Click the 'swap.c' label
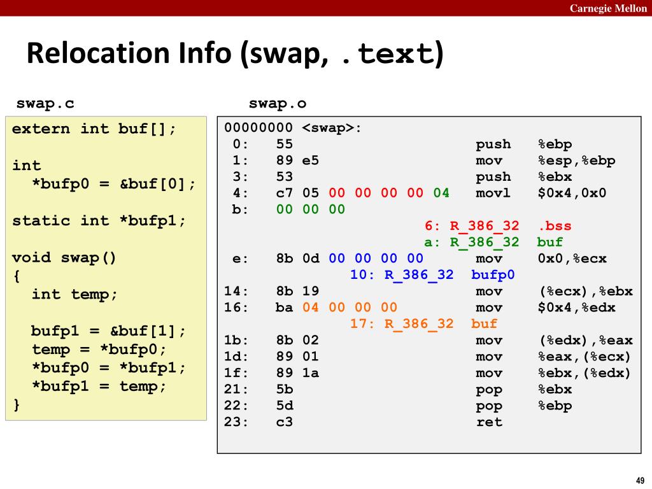Image resolution: width=652 pixels, height=489 pixels. click(45, 103)
